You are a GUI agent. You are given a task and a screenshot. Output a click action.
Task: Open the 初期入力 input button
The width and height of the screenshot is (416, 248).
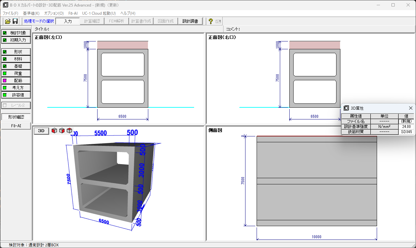[16, 40]
